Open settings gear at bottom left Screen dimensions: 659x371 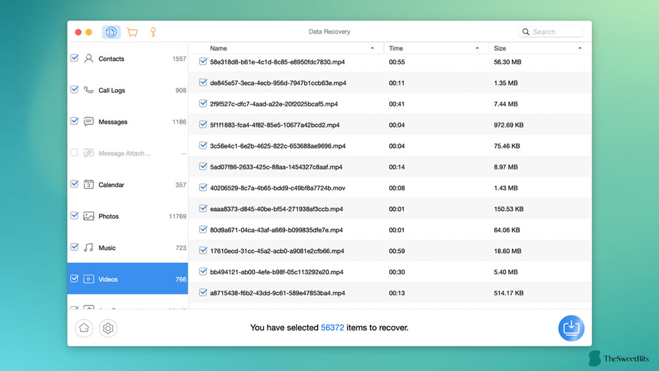pyautogui.click(x=108, y=328)
